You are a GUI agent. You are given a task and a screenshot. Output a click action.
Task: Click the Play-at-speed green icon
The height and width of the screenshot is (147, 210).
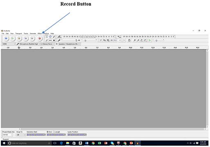150,40
